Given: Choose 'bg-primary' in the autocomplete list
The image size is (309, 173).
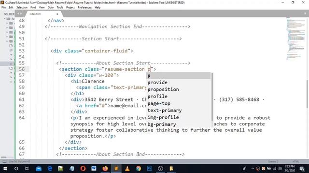Looking at the screenshot, I should pos(178,124).
